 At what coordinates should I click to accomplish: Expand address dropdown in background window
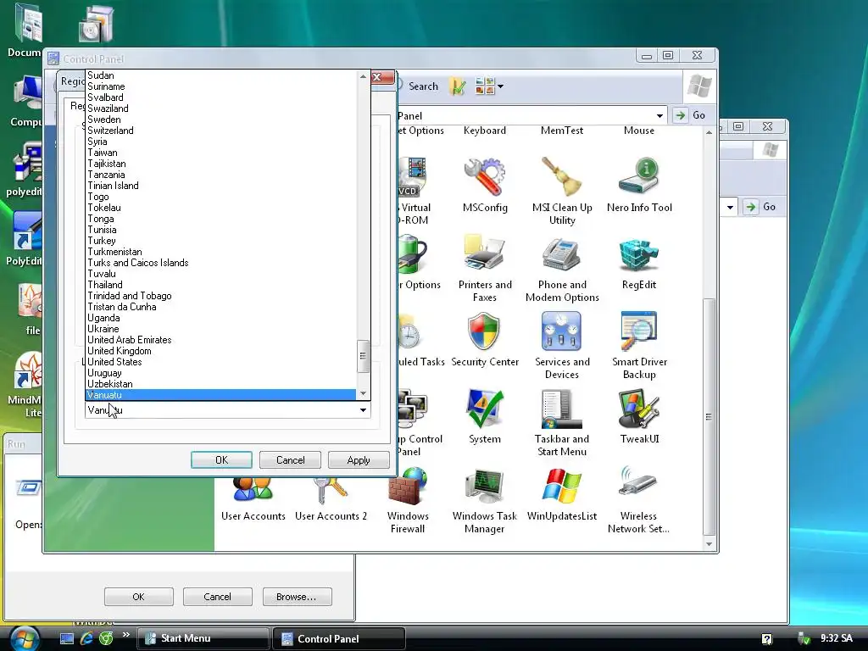(730, 208)
